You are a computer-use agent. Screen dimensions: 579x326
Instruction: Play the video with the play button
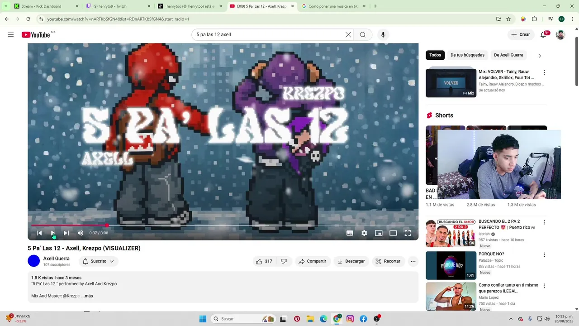[x=53, y=233]
